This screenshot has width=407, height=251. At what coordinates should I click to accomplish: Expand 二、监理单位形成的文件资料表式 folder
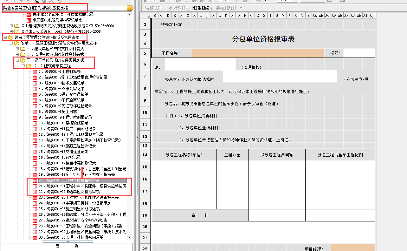coord(18,55)
